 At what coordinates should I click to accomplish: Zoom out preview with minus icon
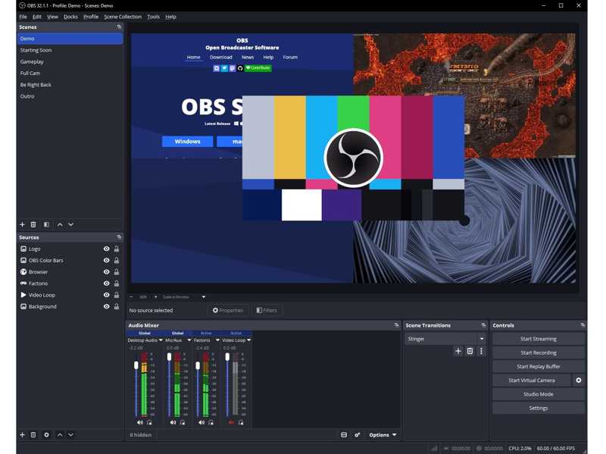pyautogui.click(x=131, y=297)
